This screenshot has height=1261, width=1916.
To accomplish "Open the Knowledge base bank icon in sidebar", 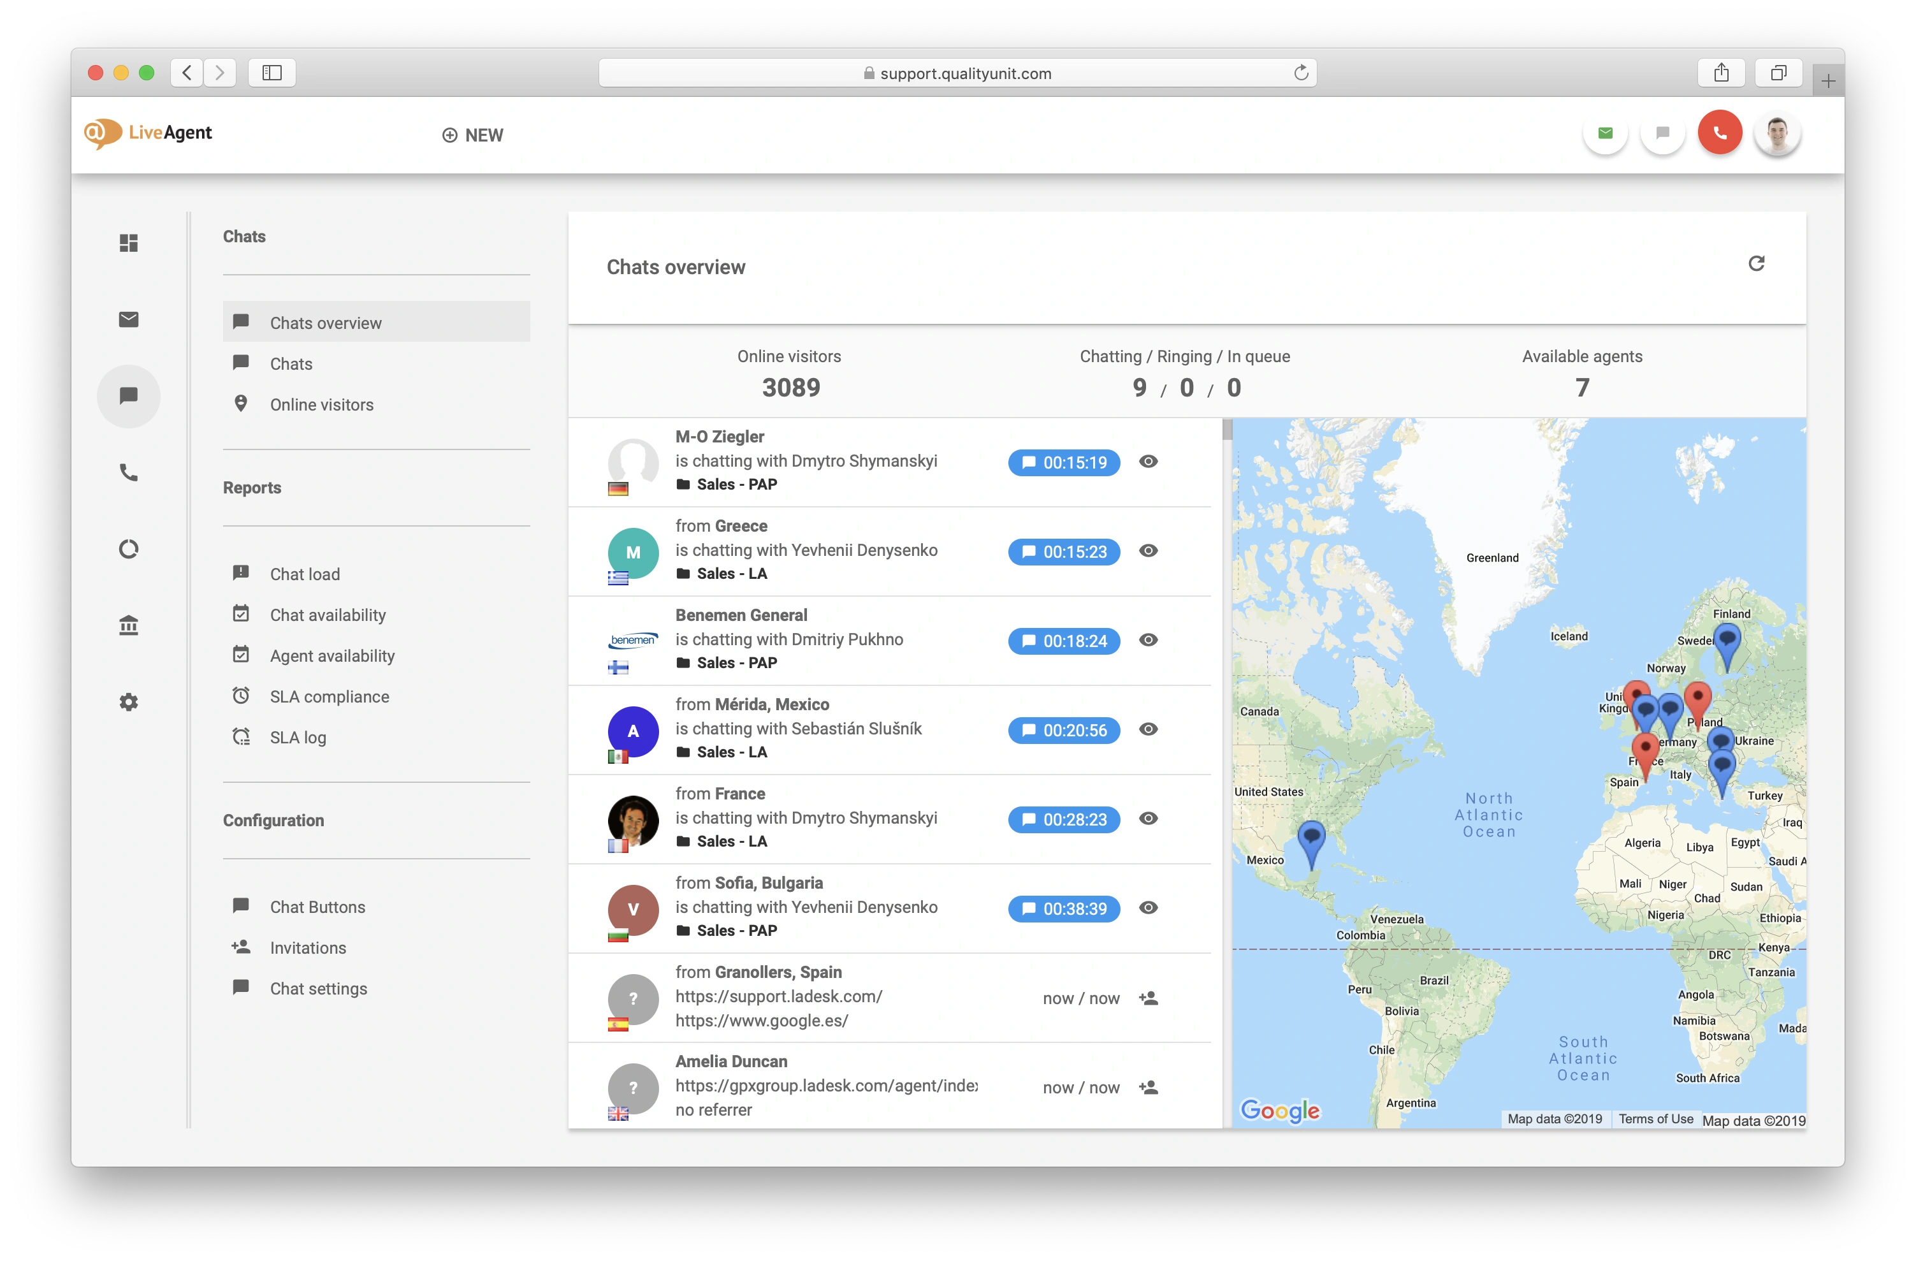I will click(x=129, y=625).
